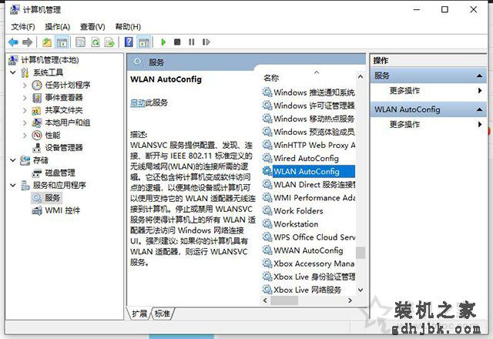Expand the 本地用户和组 node arrow

click(x=25, y=123)
